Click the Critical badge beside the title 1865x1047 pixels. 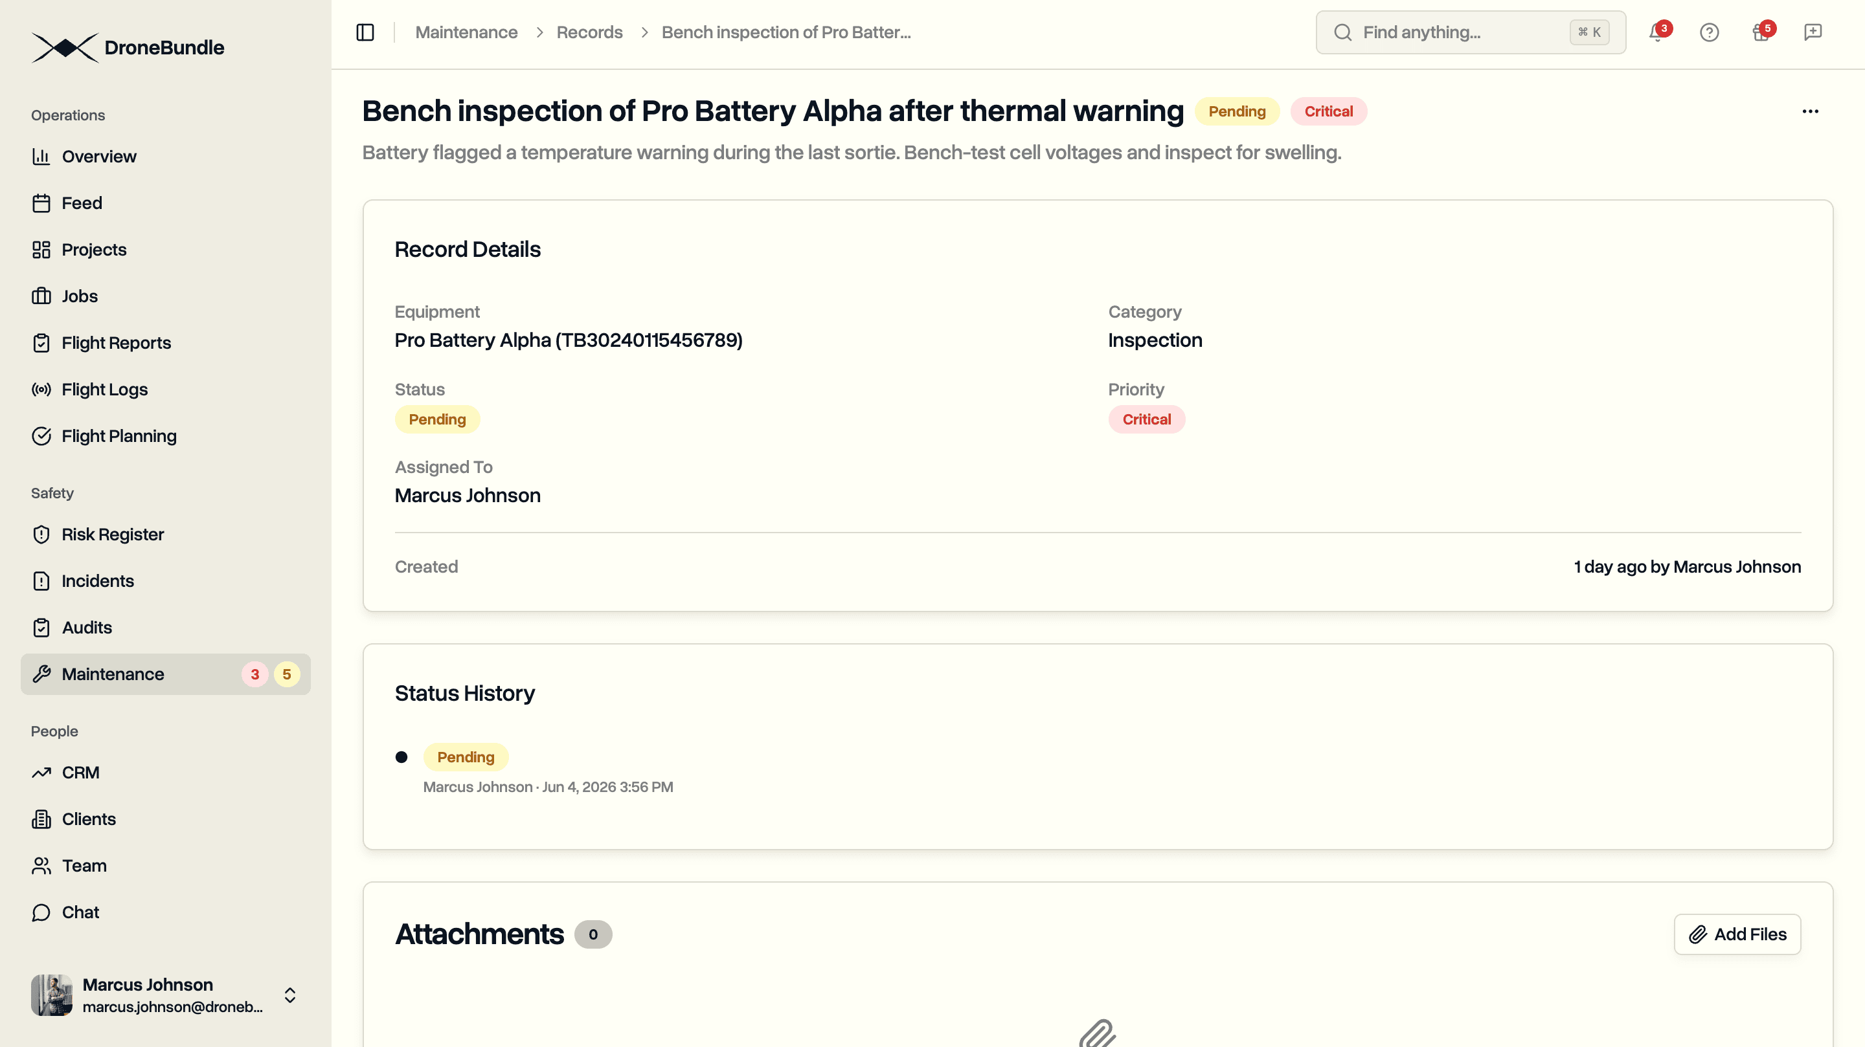[1329, 111]
